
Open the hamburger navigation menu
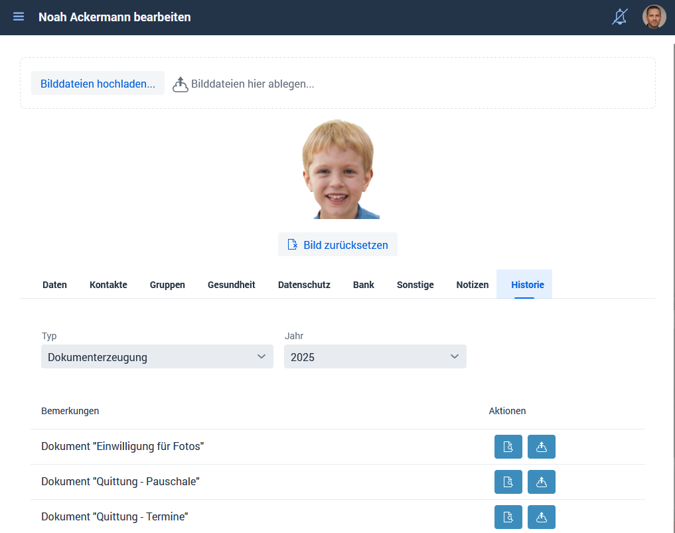pyautogui.click(x=19, y=17)
